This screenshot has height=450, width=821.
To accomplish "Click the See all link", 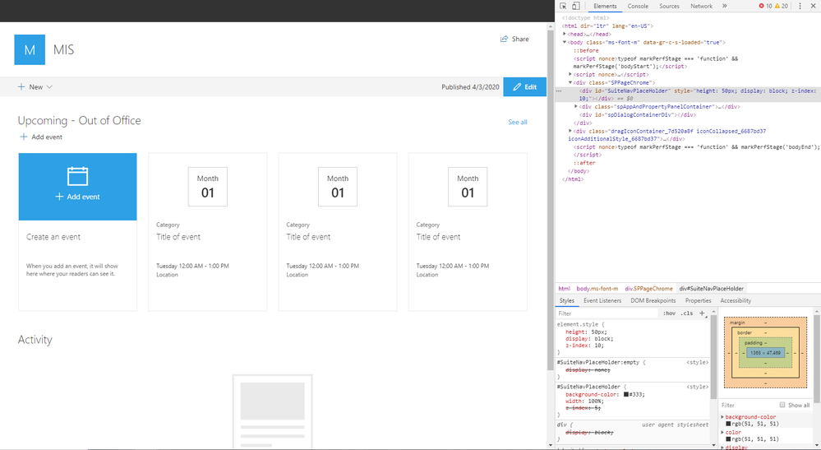I will [x=517, y=122].
